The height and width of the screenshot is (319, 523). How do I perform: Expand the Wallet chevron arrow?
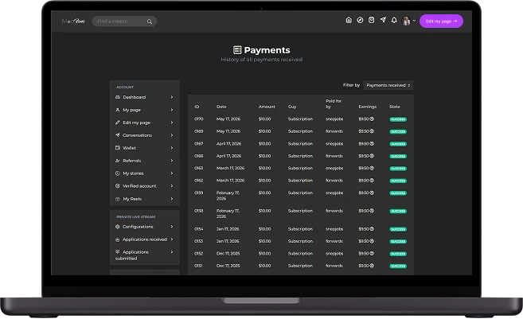coord(172,148)
